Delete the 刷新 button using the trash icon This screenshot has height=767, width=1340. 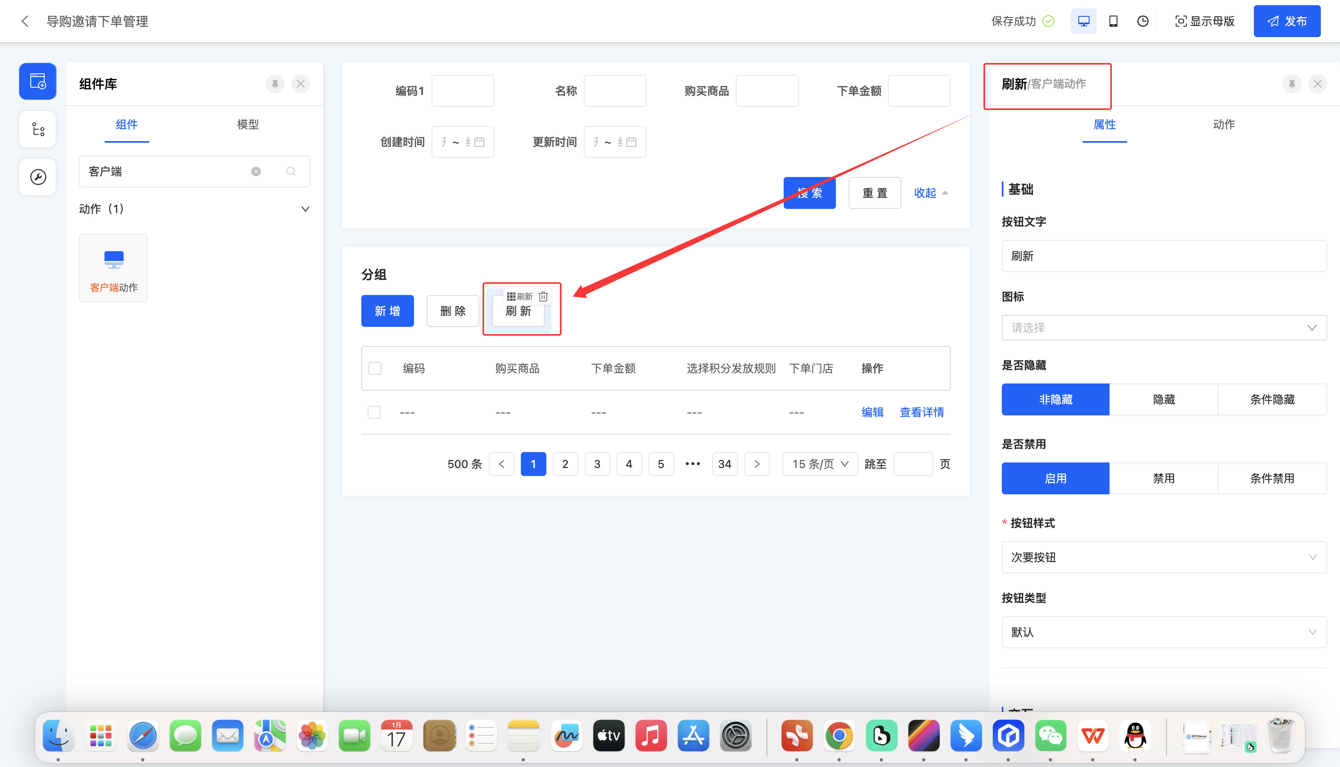543,297
